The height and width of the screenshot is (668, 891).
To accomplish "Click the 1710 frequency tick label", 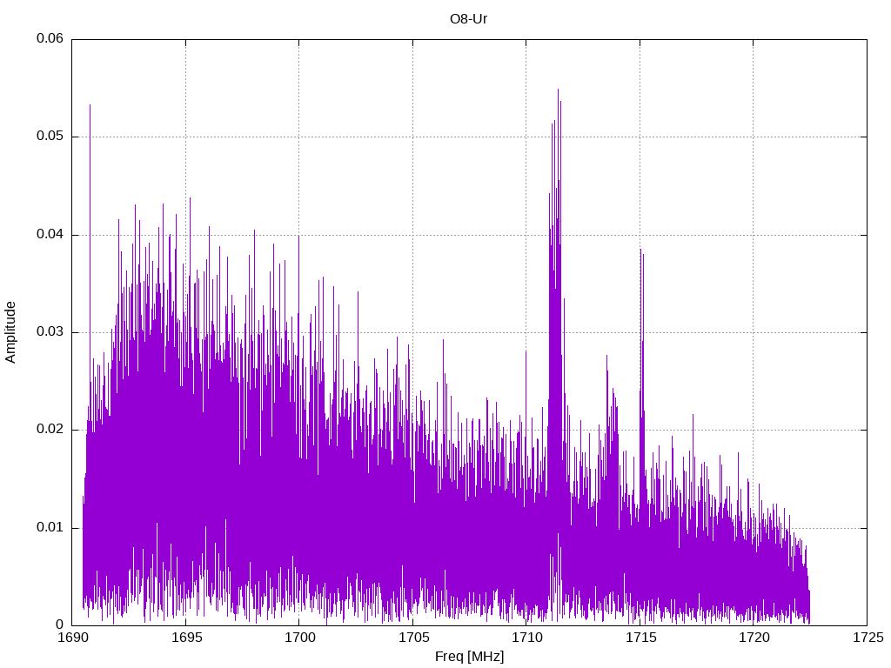I will point(527,638).
